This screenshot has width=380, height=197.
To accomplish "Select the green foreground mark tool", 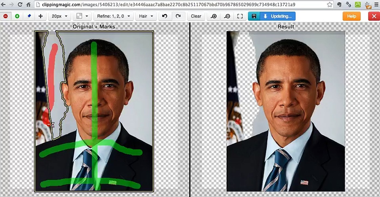I will [17, 16].
